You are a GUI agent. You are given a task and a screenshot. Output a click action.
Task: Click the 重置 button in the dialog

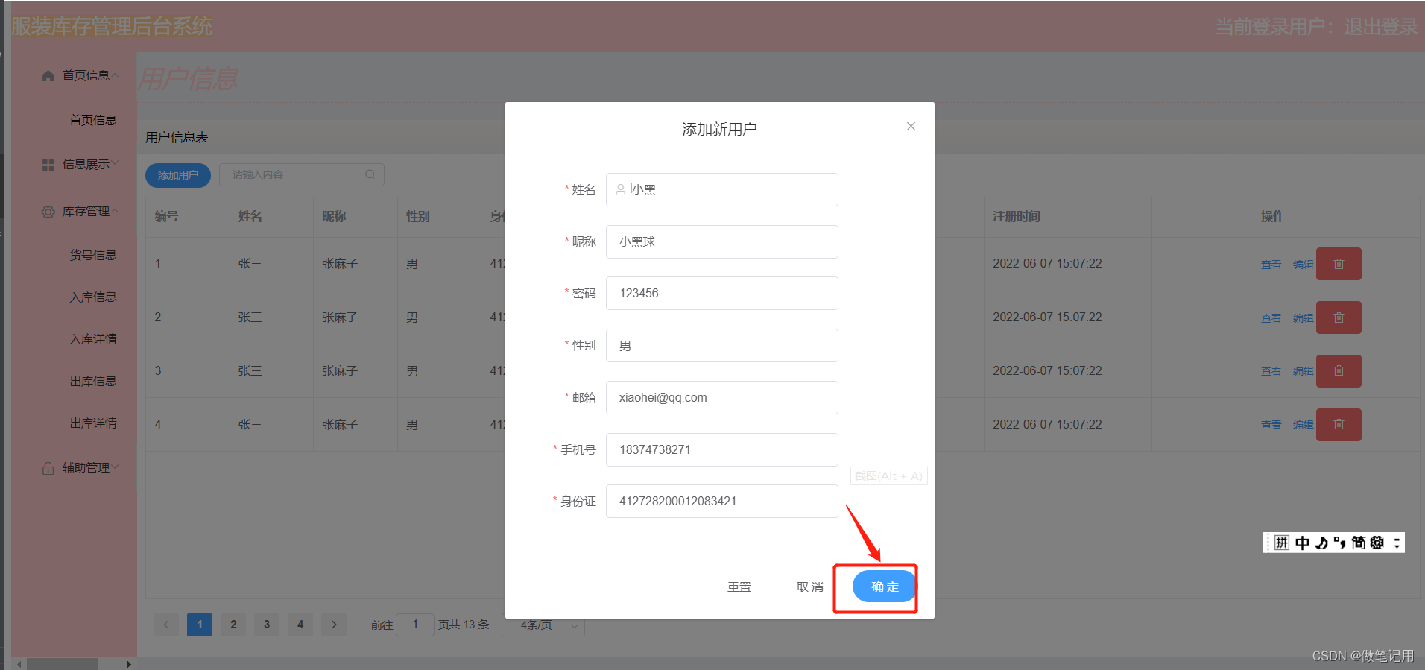point(739,587)
